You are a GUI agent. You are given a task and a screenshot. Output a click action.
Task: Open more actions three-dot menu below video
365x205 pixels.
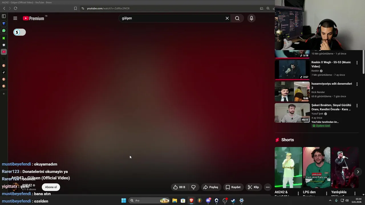267,187
